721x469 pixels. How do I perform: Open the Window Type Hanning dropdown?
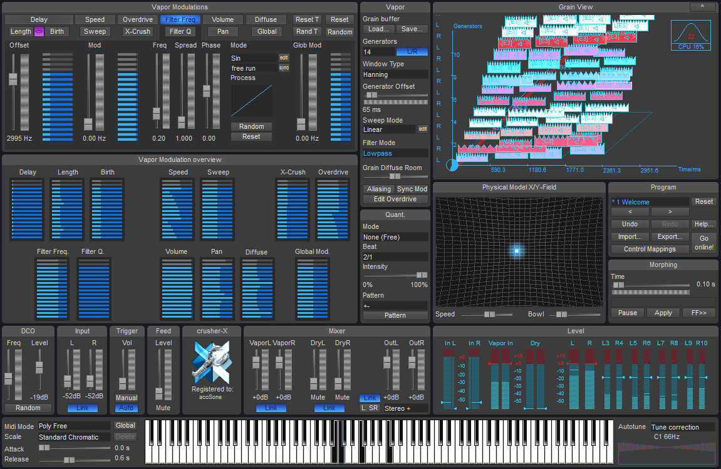[395, 74]
